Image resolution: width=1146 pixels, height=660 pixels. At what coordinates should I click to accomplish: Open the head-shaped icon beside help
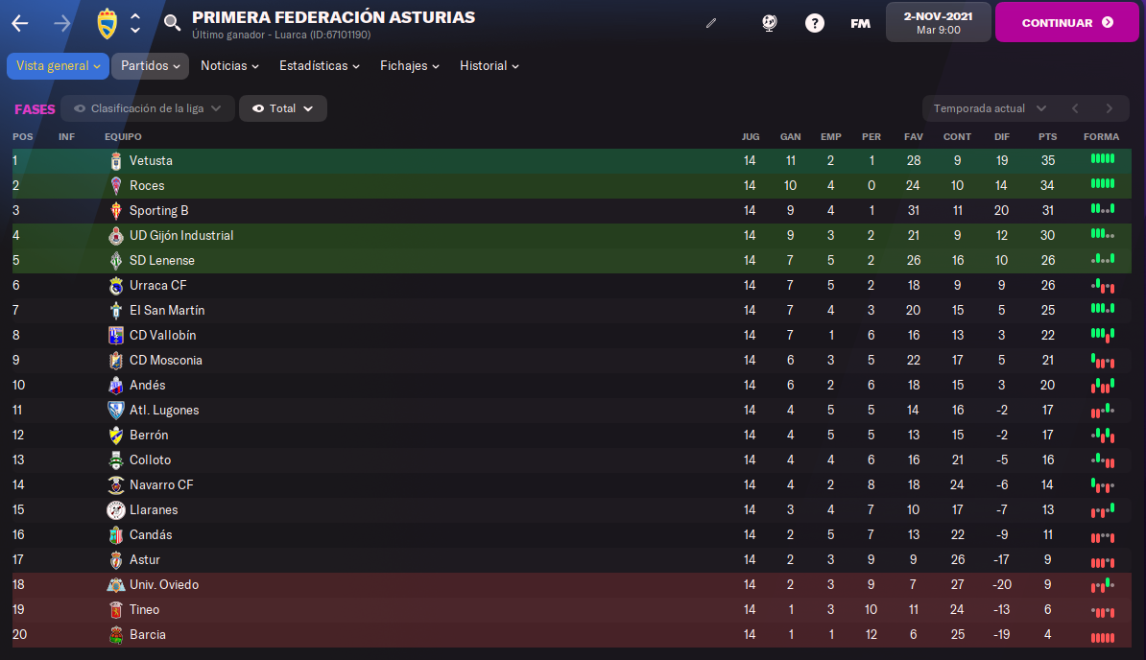pyautogui.click(x=769, y=23)
